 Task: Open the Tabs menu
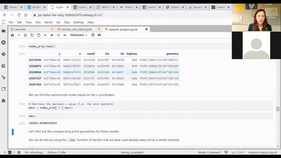pyautogui.click(x=67, y=22)
